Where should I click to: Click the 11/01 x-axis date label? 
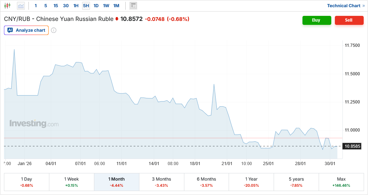121,164
